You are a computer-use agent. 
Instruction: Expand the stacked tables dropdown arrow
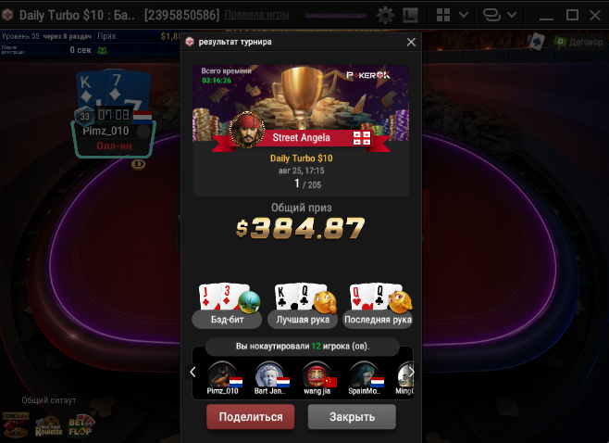tap(512, 15)
